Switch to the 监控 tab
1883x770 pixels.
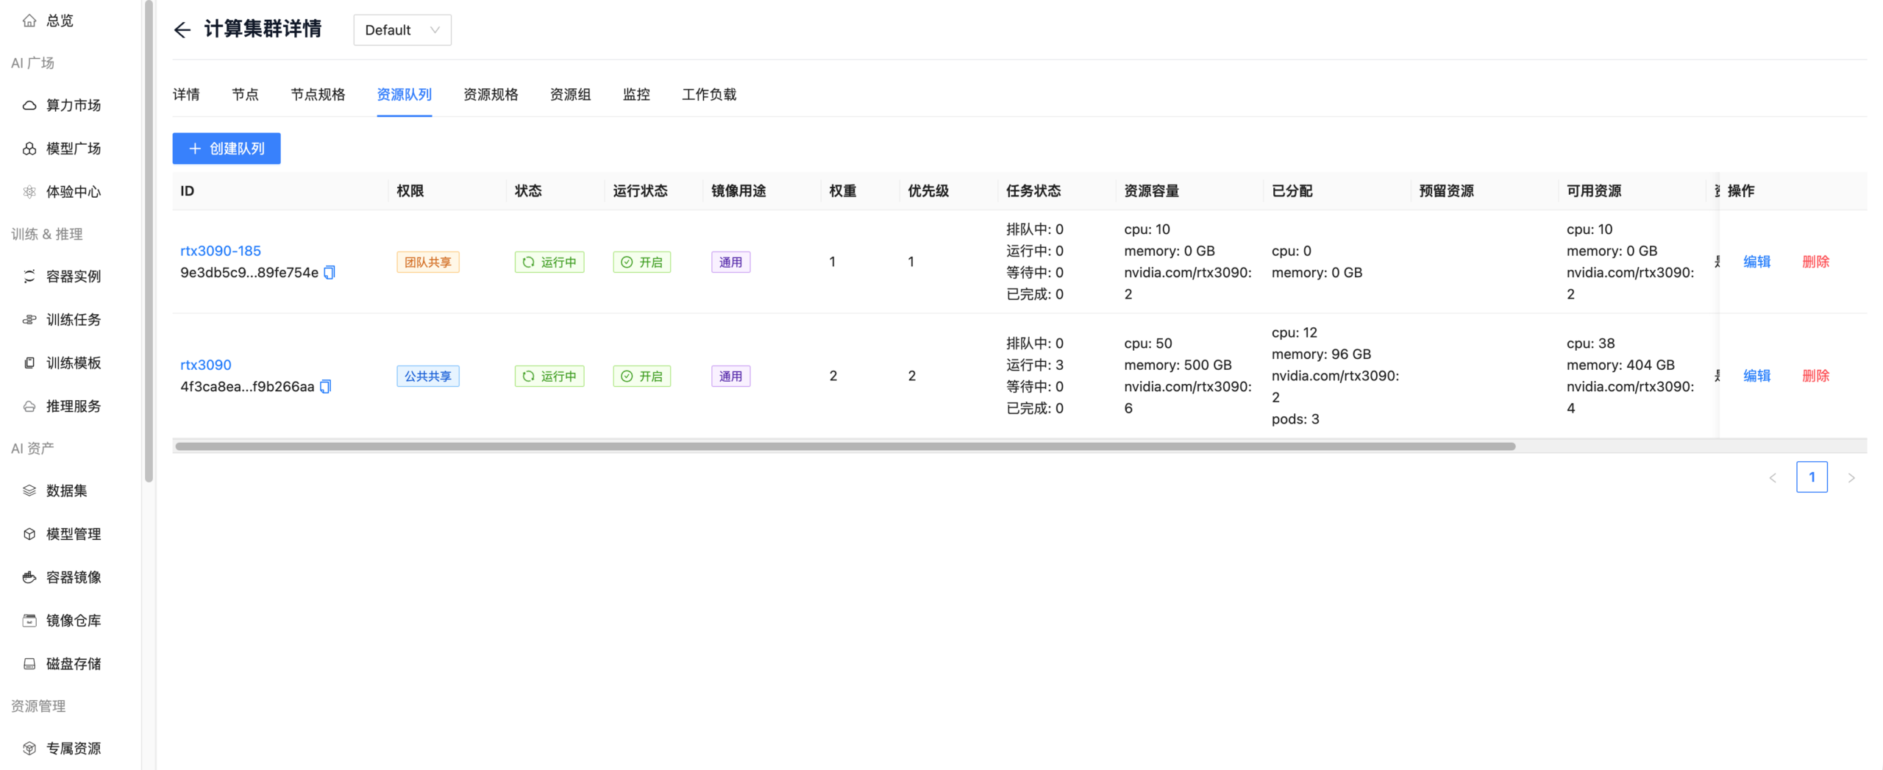point(636,94)
